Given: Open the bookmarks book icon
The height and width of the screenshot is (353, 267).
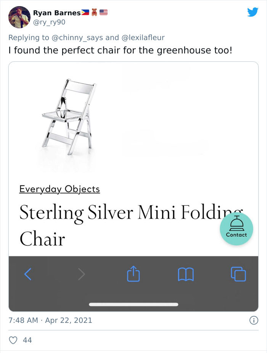Looking at the screenshot, I should point(187,274).
